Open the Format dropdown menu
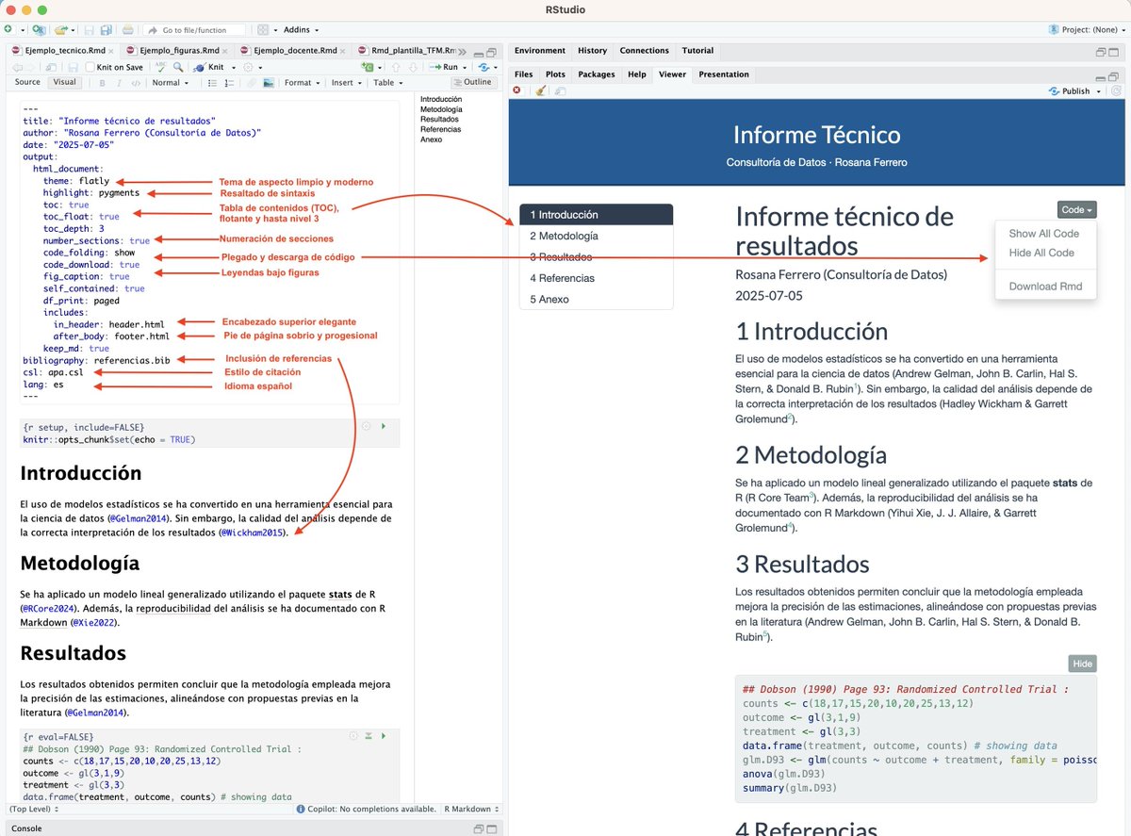This screenshot has width=1131, height=836. pos(302,83)
